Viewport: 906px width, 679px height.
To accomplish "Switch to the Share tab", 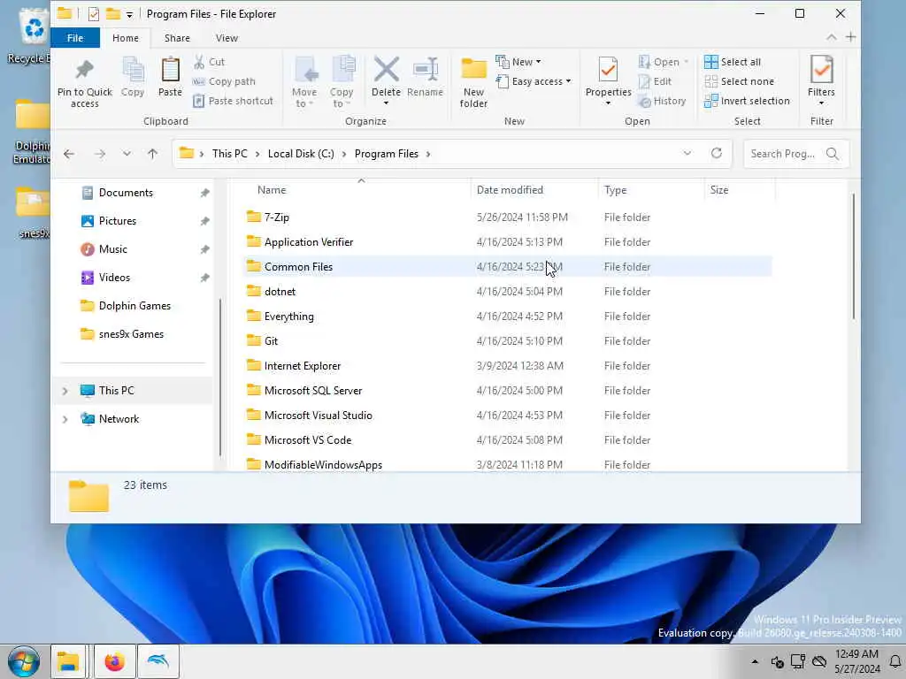I will point(177,38).
